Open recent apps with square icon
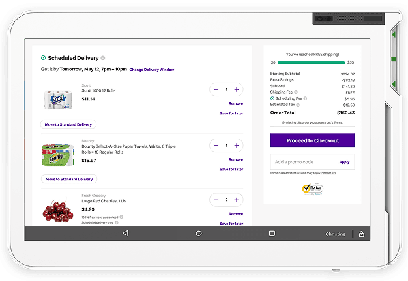 point(272,233)
